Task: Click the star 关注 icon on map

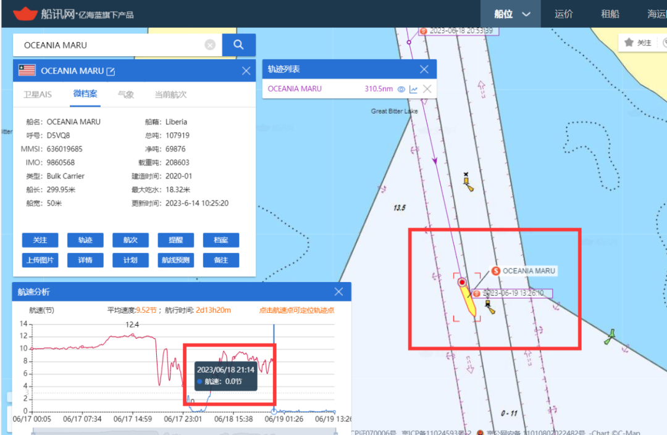Action: 629,43
